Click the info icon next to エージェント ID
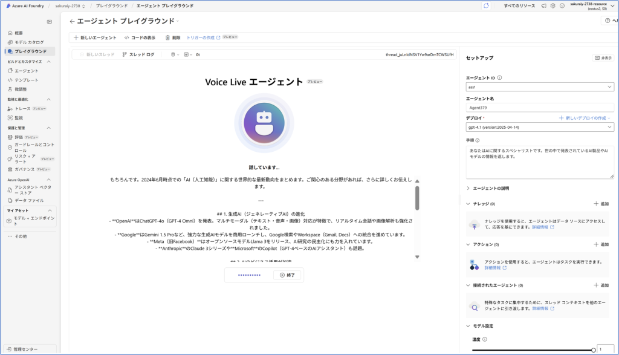The height and width of the screenshot is (355, 619). tap(499, 78)
